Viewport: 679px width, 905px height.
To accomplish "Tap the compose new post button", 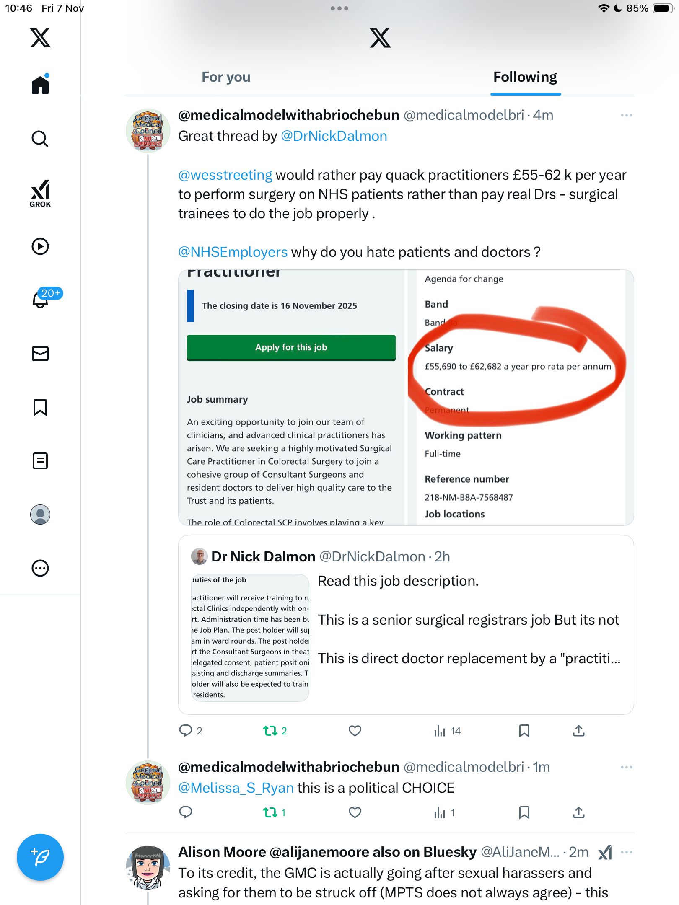I will [40, 857].
